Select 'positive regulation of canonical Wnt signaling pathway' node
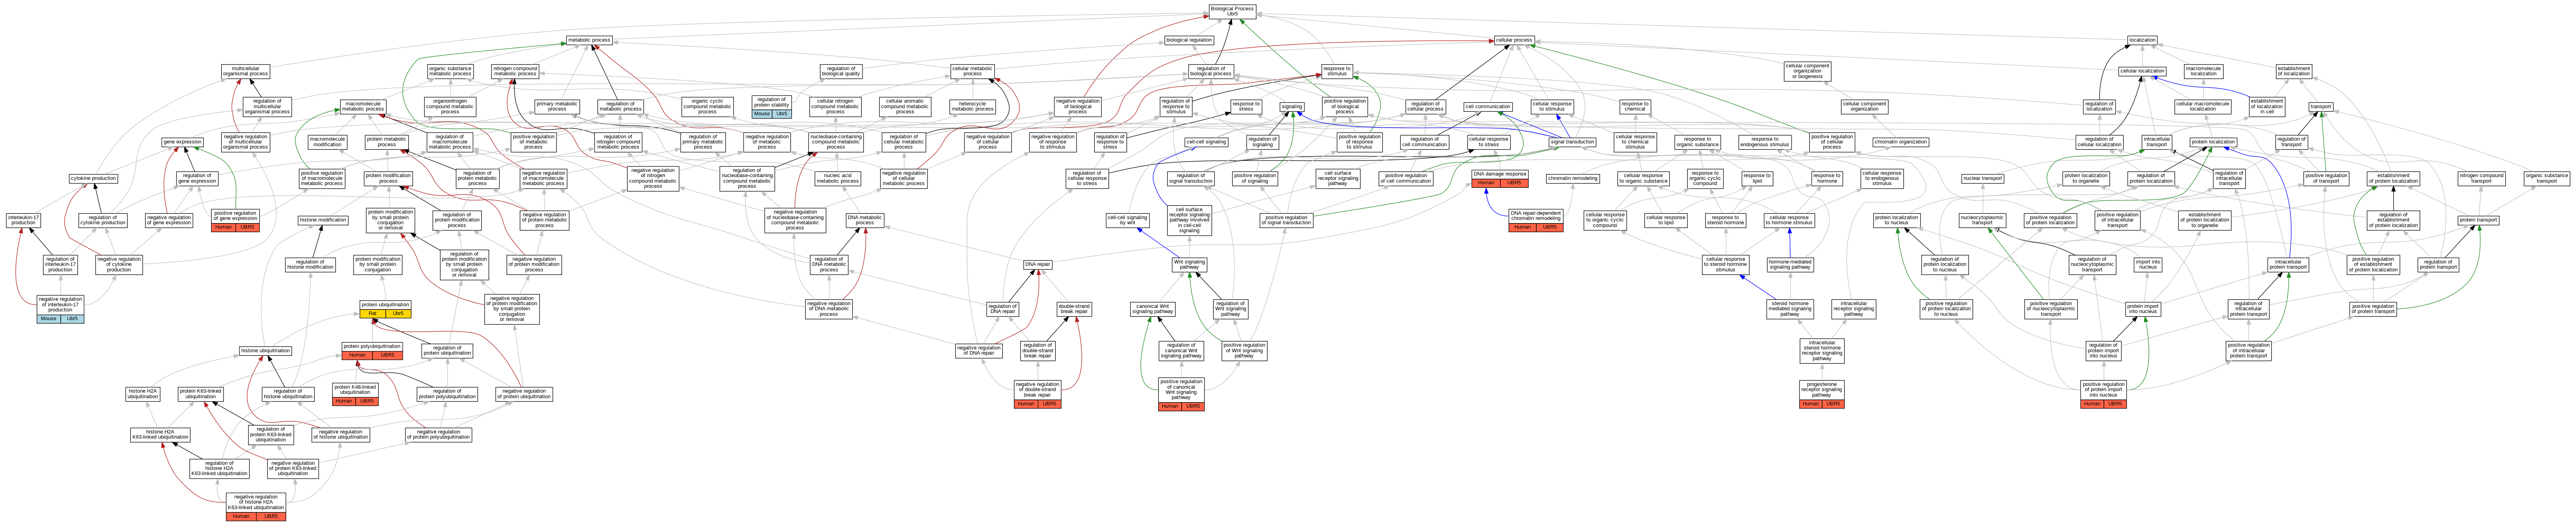The image size is (2576, 525). point(1181,393)
